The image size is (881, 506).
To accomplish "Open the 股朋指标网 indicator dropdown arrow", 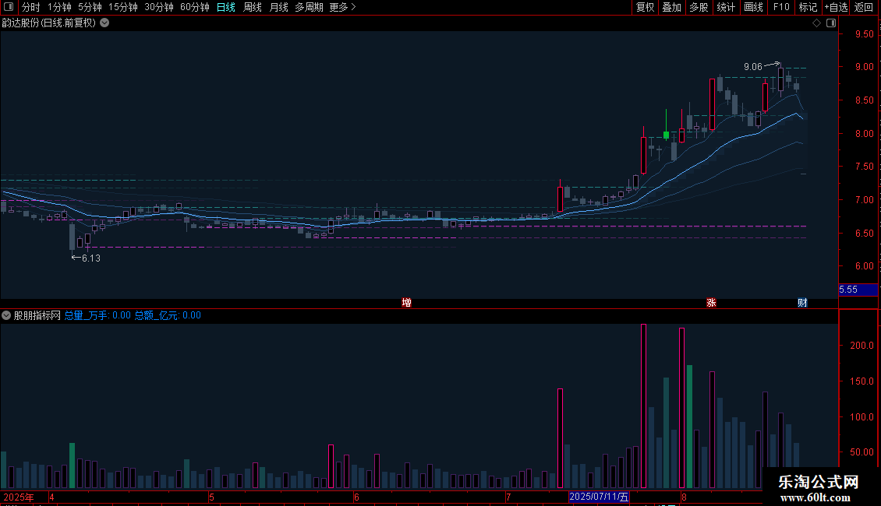I will click(x=6, y=315).
